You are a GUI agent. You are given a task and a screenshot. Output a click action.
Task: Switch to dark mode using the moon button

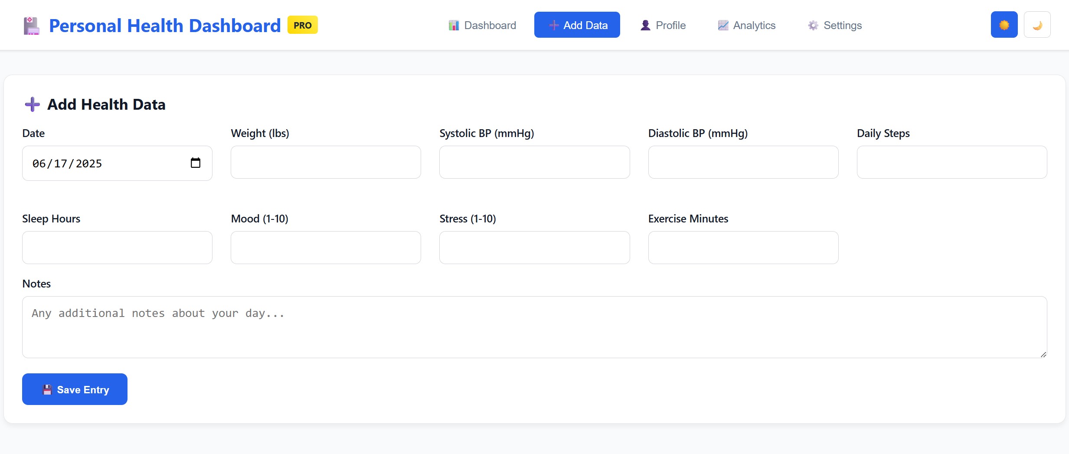point(1036,24)
